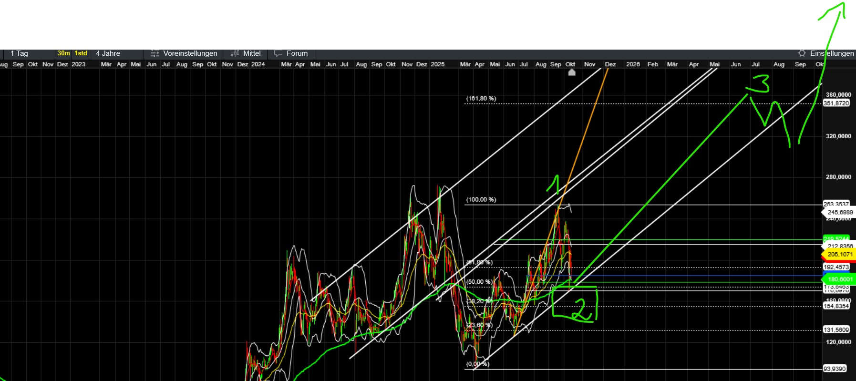Select the yellow 205,1071 price marker
This screenshot has height=381, width=856.
(x=839, y=255)
